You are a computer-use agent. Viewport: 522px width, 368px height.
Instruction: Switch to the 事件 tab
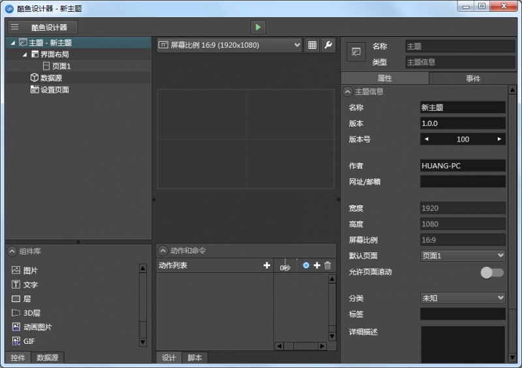tap(473, 78)
